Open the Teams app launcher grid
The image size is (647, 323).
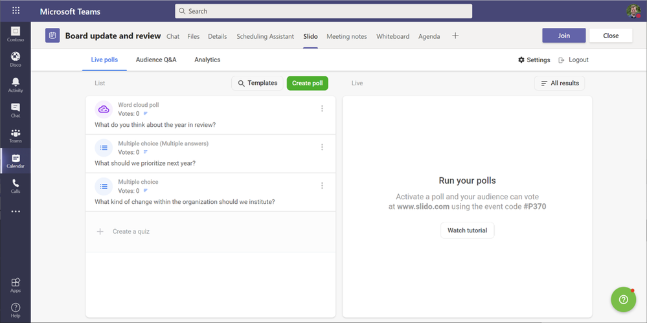[16, 11]
